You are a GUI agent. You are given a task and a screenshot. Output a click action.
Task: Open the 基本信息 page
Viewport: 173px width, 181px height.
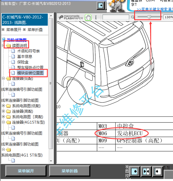[x=25, y=56]
